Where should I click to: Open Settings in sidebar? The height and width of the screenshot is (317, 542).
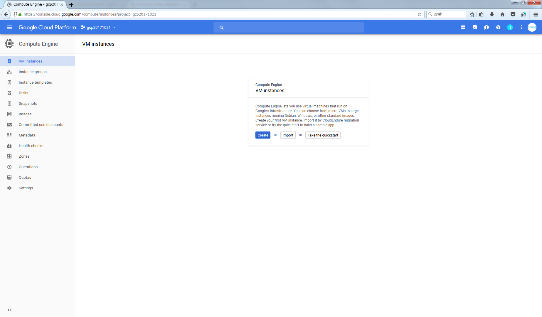pos(38,188)
